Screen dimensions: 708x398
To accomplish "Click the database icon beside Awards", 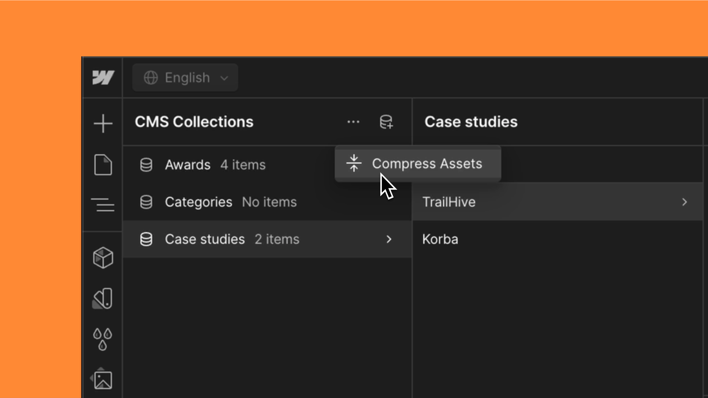I will pos(146,165).
